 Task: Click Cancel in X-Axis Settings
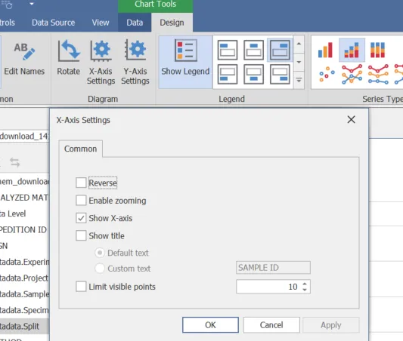271,325
